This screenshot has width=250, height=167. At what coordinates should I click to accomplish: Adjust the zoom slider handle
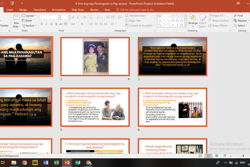click(243, 156)
